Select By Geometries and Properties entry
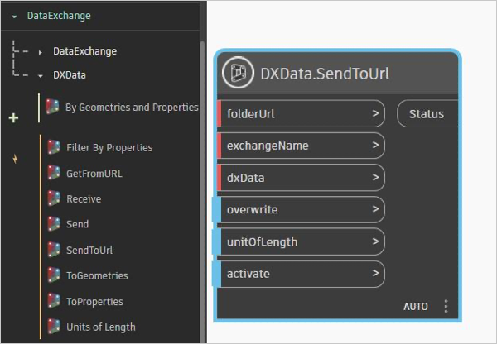Viewport: 497px width, 344px height. pos(131,107)
